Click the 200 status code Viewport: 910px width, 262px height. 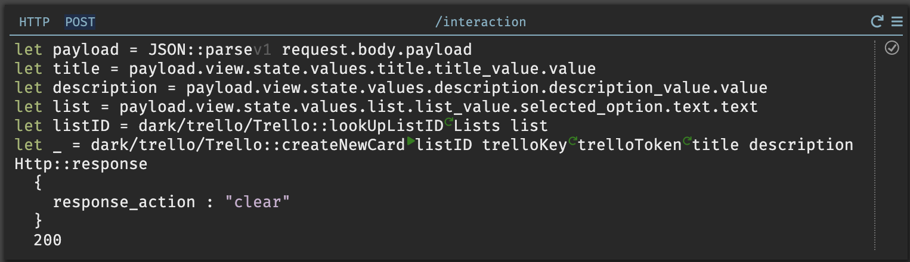(48, 241)
